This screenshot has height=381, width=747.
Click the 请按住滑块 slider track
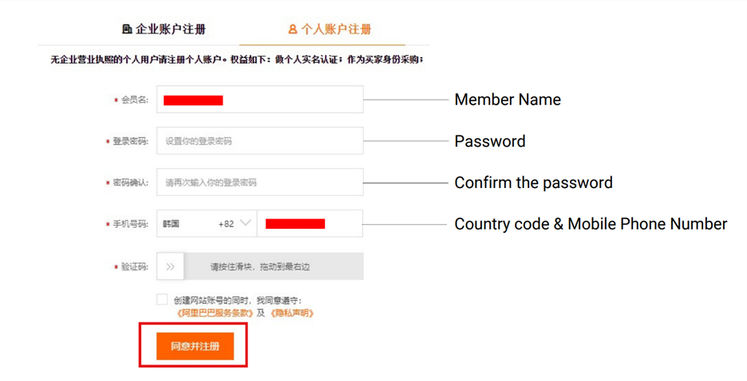click(x=271, y=266)
